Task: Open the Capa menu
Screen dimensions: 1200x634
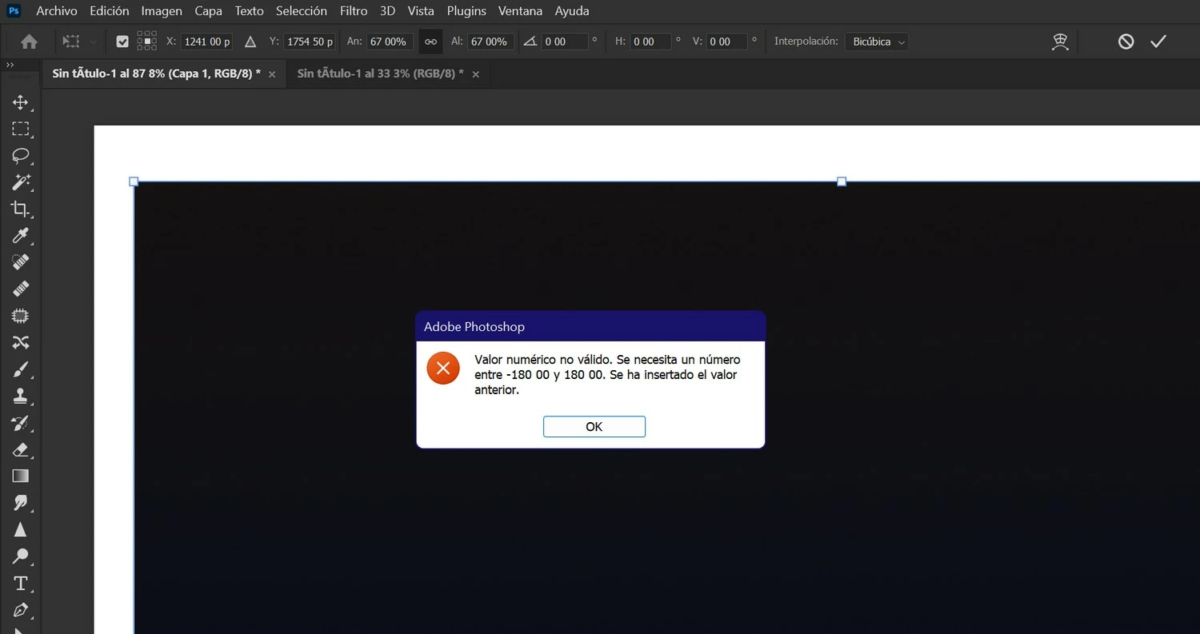Action: point(209,11)
